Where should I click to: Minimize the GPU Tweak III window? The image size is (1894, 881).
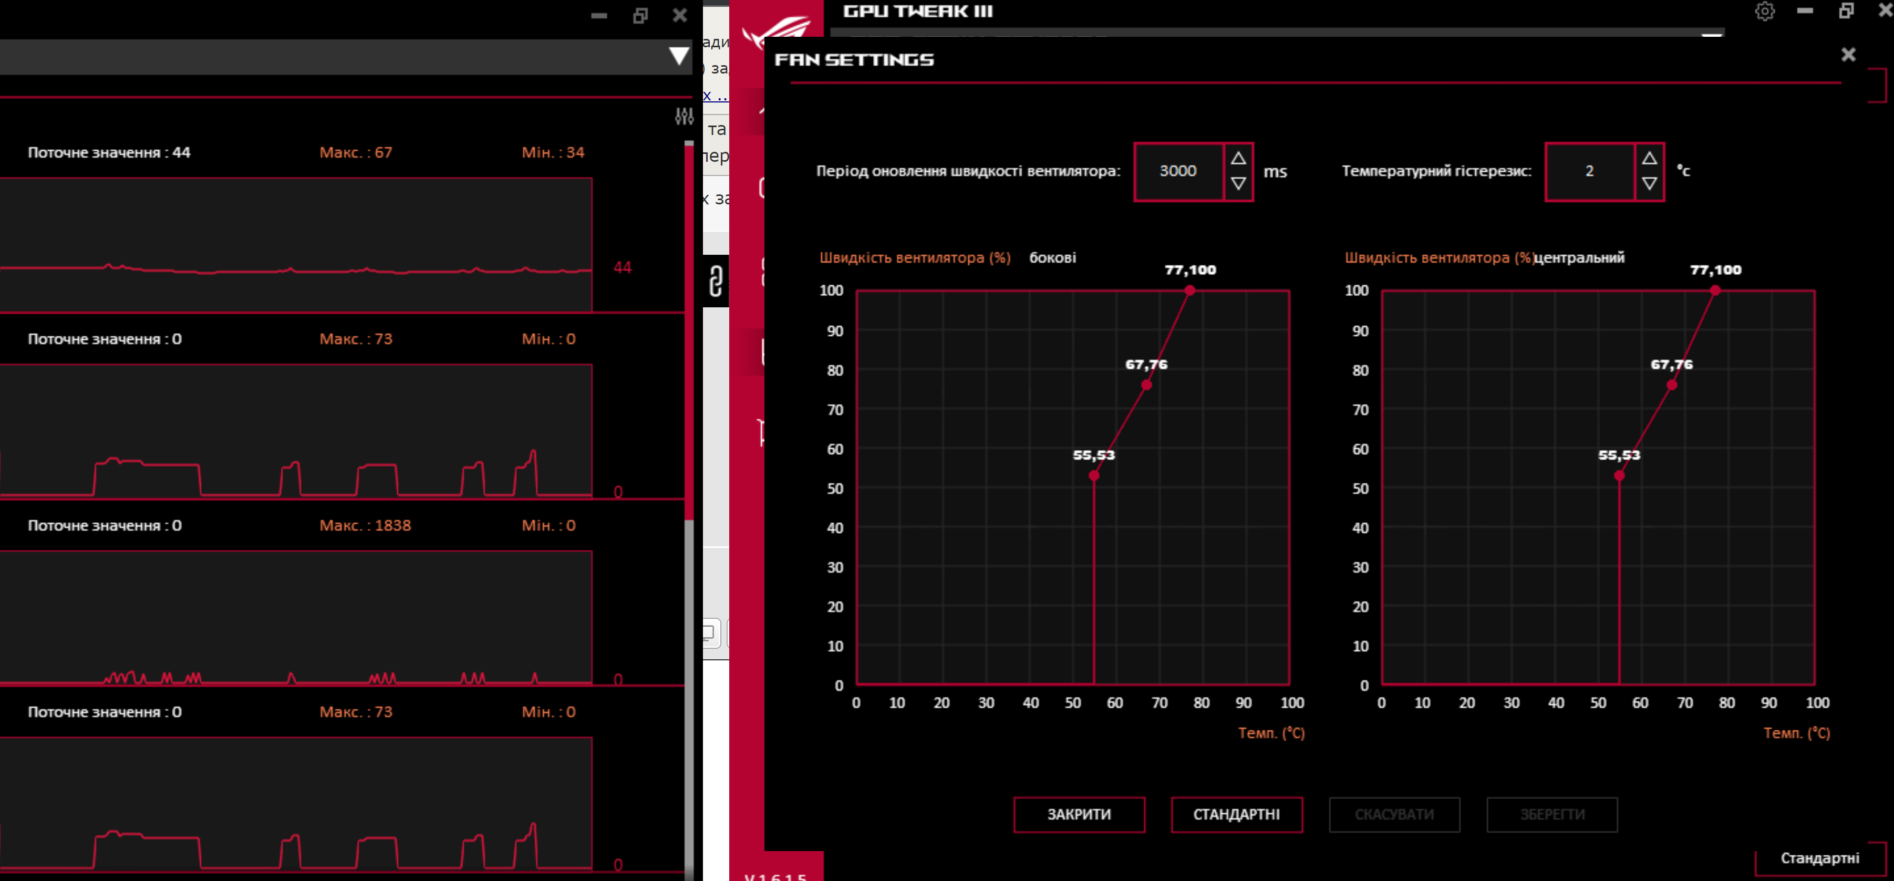(x=1805, y=11)
